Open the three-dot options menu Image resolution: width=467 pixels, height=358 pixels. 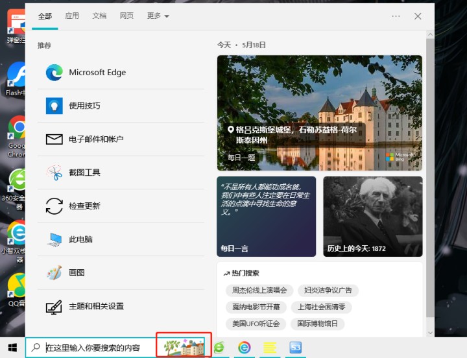coord(396,16)
